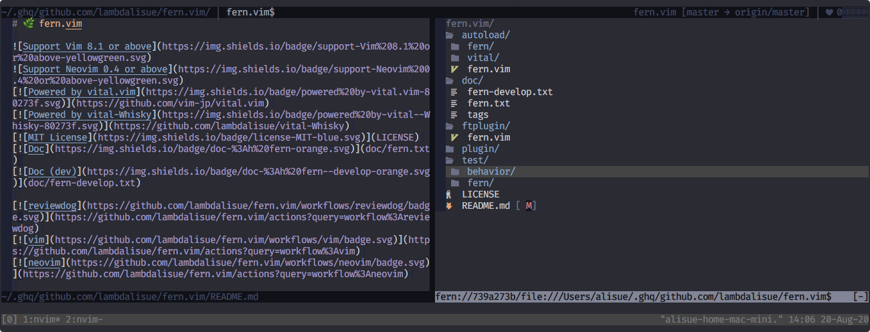Click the 'Support Neovim 0.4 or above' link text
The width and height of the screenshot is (870, 332).
pos(95,69)
